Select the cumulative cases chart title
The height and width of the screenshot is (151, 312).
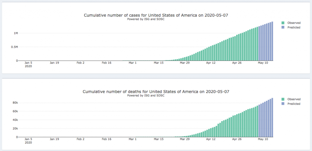point(156,15)
